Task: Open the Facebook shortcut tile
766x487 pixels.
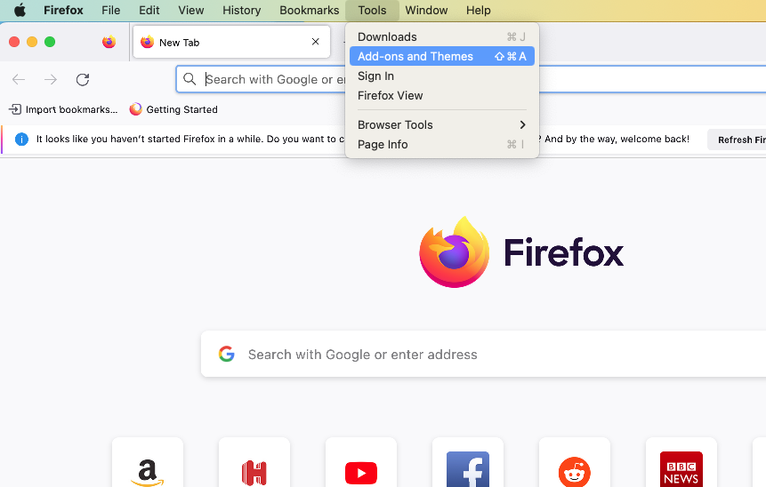Action: pos(467,462)
